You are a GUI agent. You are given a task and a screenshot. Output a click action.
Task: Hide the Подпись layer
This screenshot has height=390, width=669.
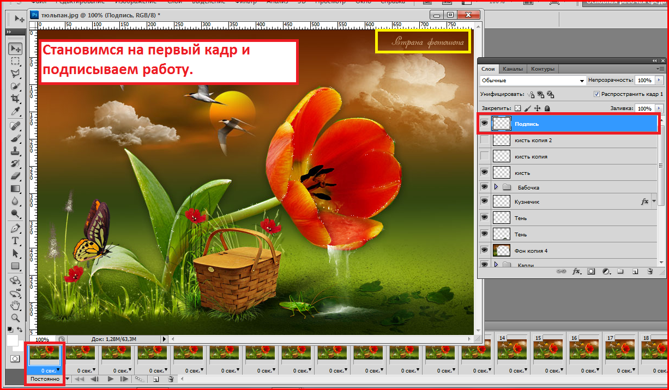(484, 124)
